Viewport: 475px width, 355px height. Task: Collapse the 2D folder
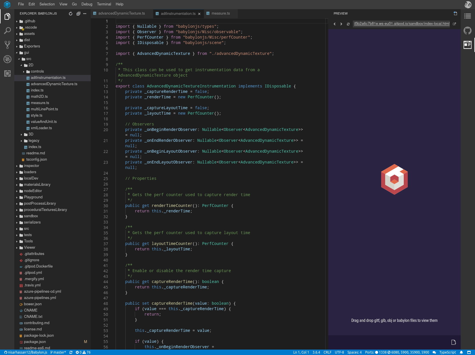point(52,65)
